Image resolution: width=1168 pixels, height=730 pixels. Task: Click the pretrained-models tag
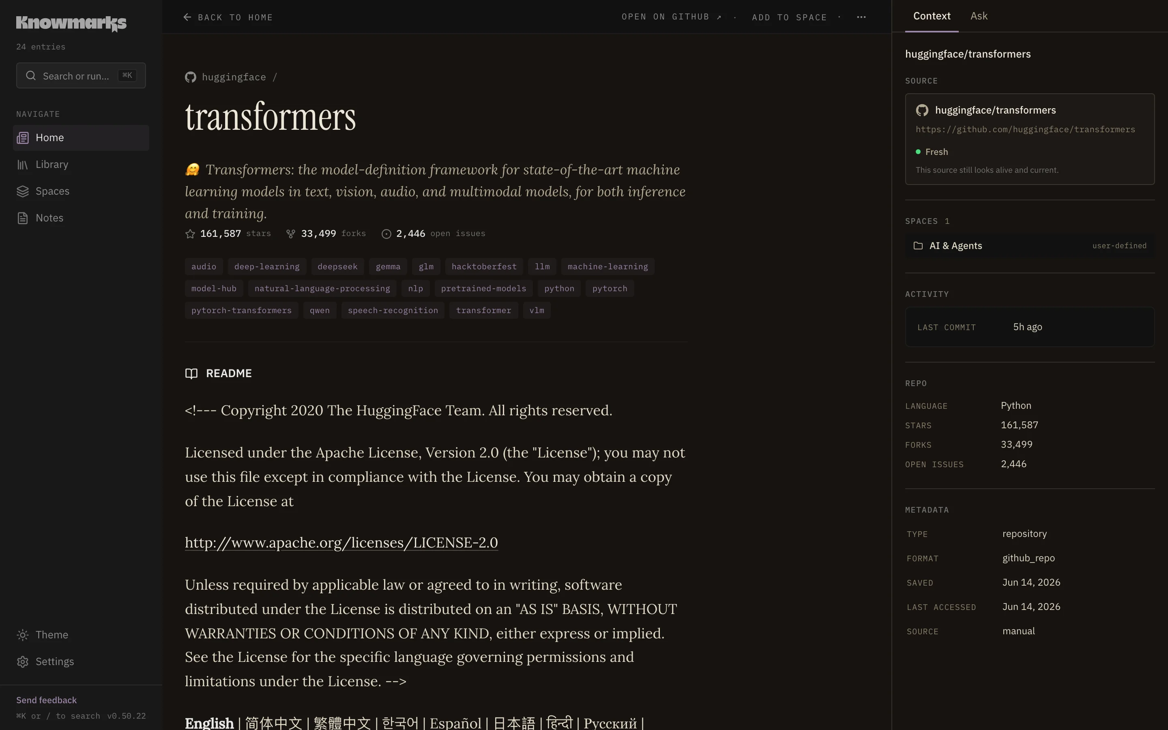pyautogui.click(x=483, y=289)
